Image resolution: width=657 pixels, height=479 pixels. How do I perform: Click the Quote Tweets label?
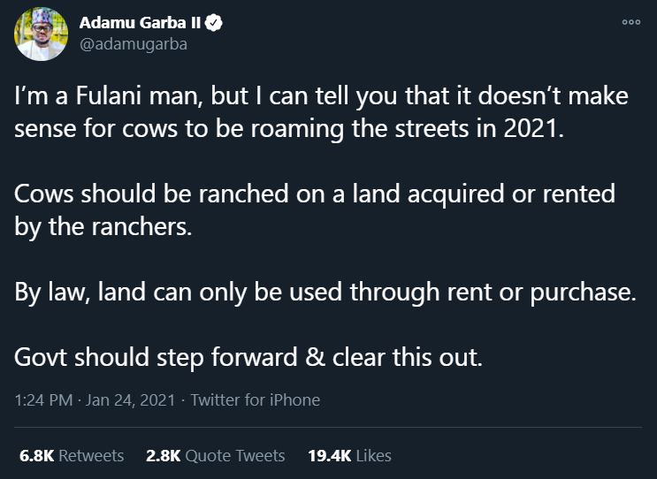(x=234, y=455)
